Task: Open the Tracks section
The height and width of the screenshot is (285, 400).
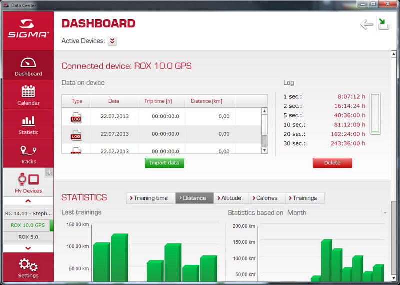Action: coord(28,153)
